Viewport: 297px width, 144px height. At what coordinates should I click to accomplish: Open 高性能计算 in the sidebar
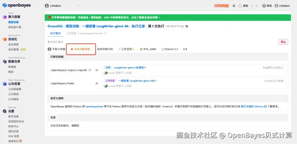pyautogui.click(x=15, y=27)
